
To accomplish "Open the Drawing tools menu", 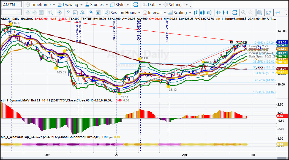I will pos(68,5).
